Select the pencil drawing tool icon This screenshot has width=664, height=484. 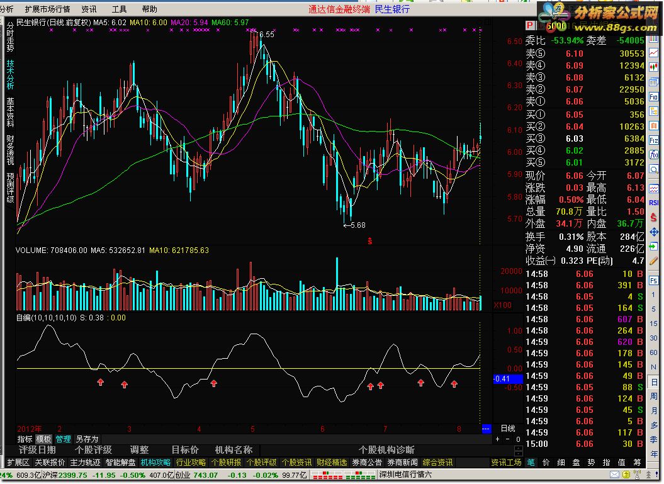654,261
